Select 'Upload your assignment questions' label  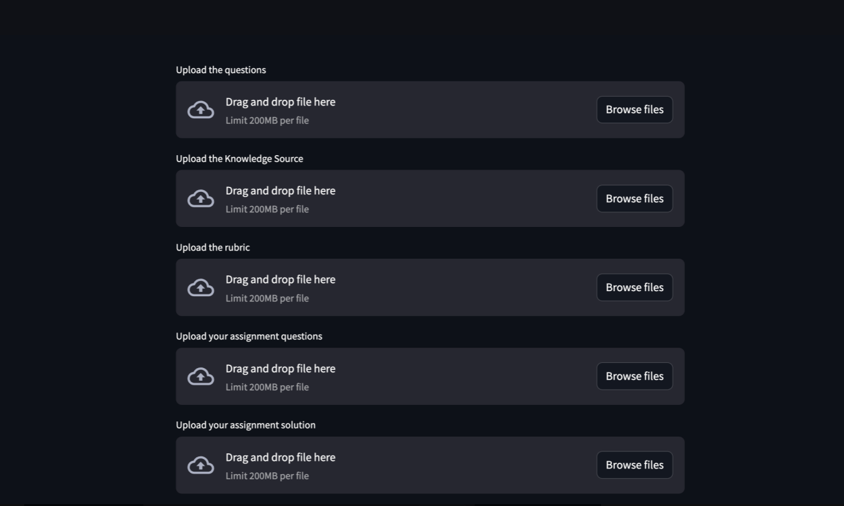pos(249,336)
